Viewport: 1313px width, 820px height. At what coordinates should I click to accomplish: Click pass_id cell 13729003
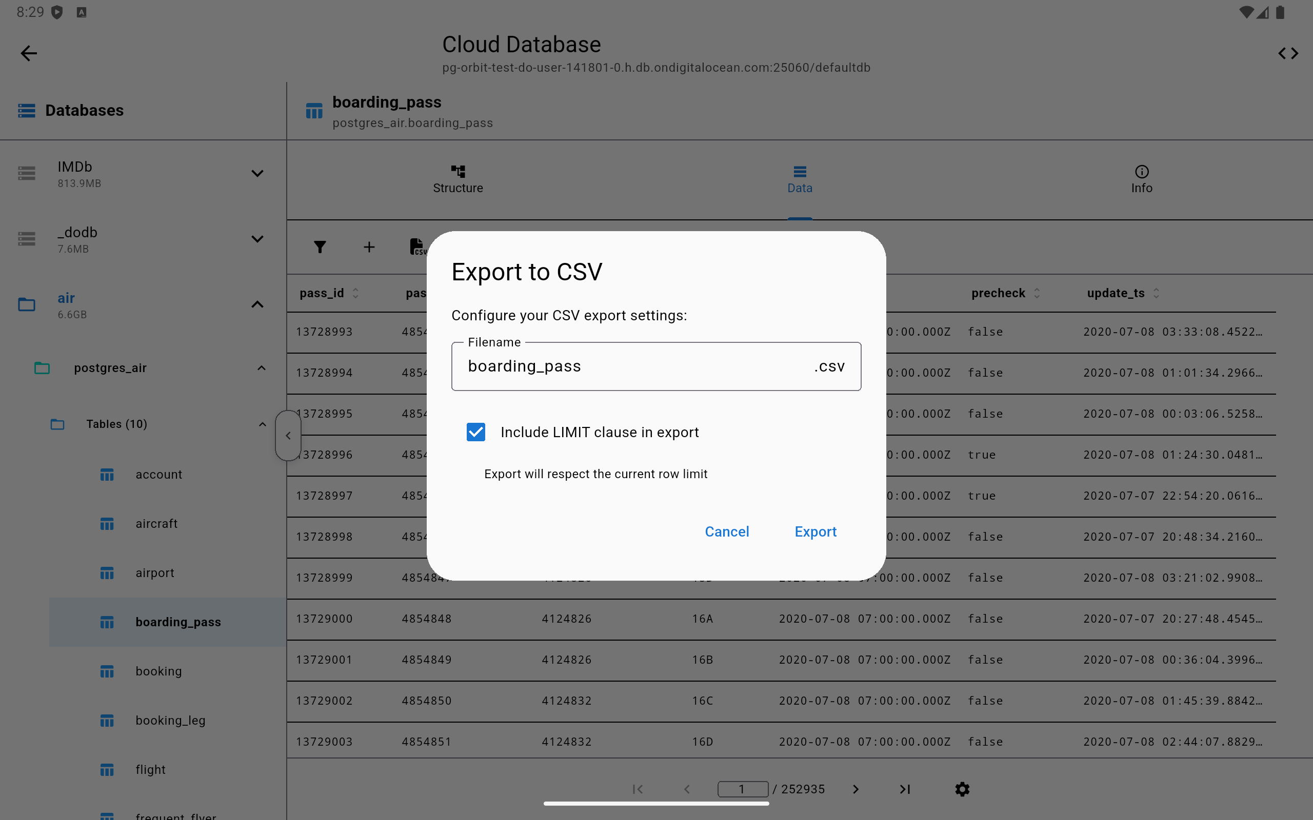click(325, 742)
